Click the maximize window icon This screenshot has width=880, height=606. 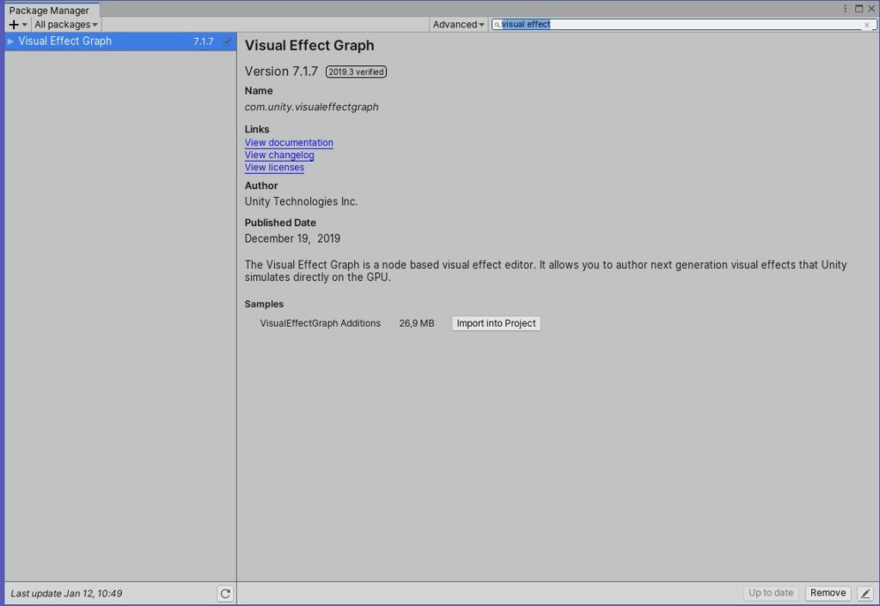[860, 7]
